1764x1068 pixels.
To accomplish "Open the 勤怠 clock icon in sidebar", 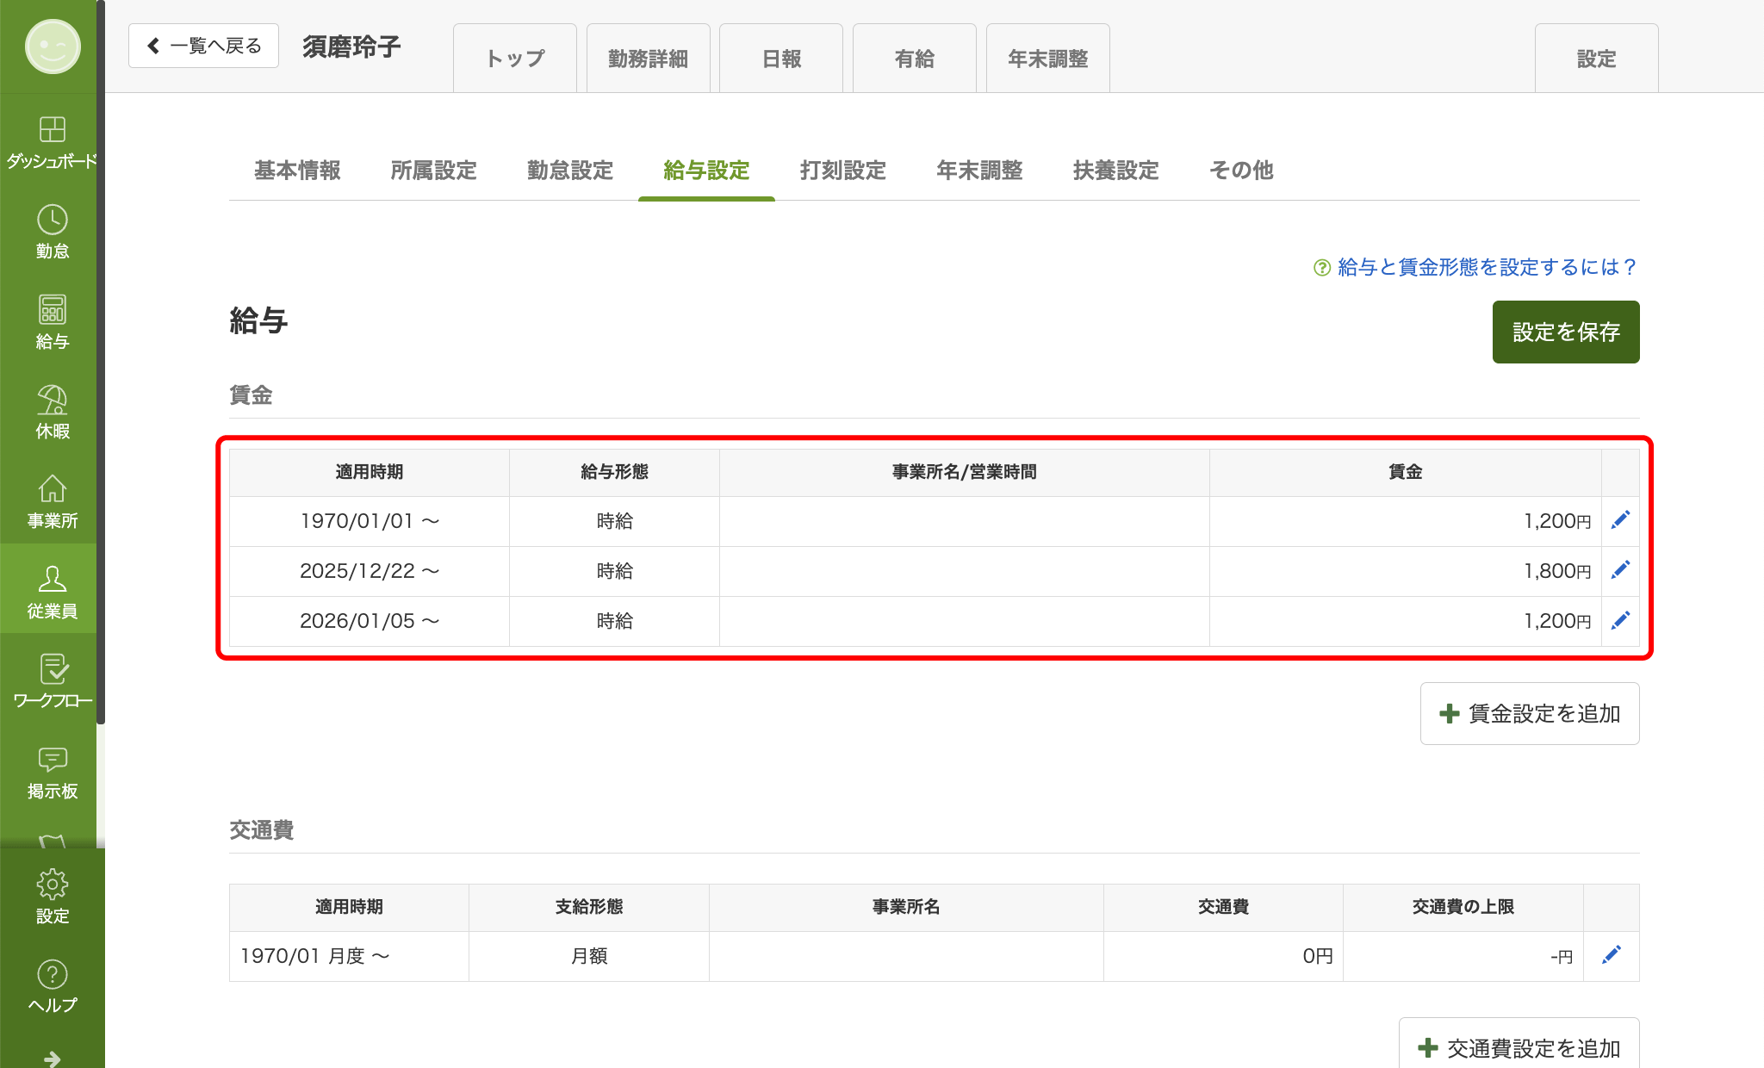I will pyautogui.click(x=52, y=220).
